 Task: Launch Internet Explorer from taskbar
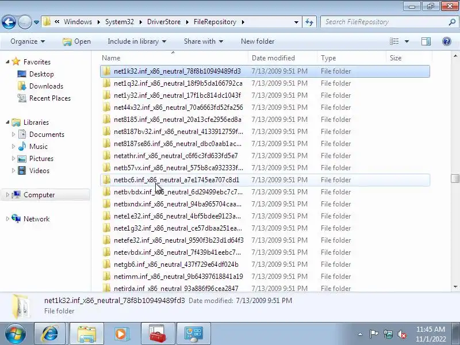pos(50,333)
